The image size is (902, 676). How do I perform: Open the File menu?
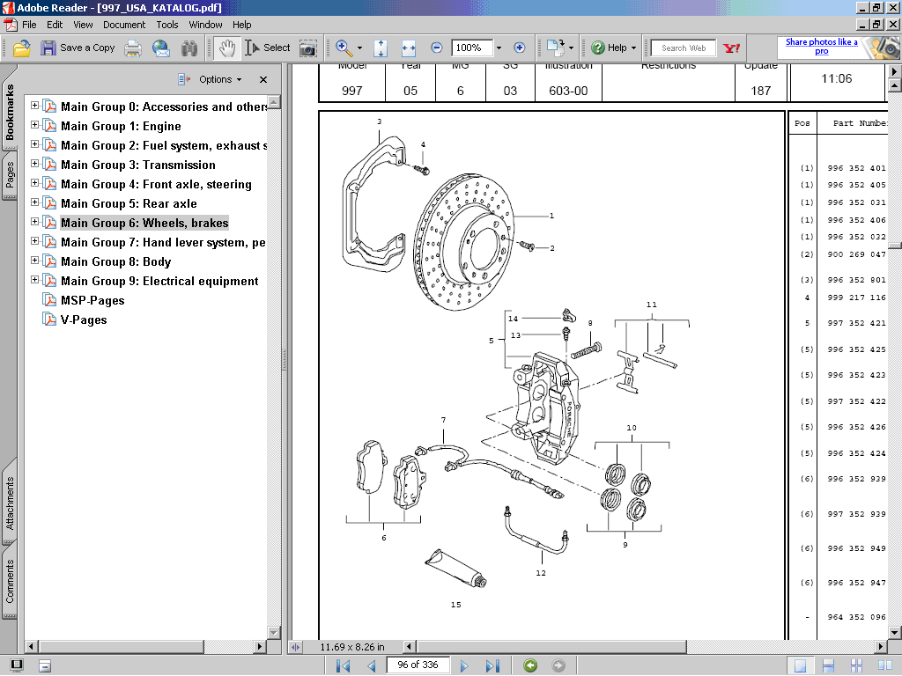coord(29,25)
